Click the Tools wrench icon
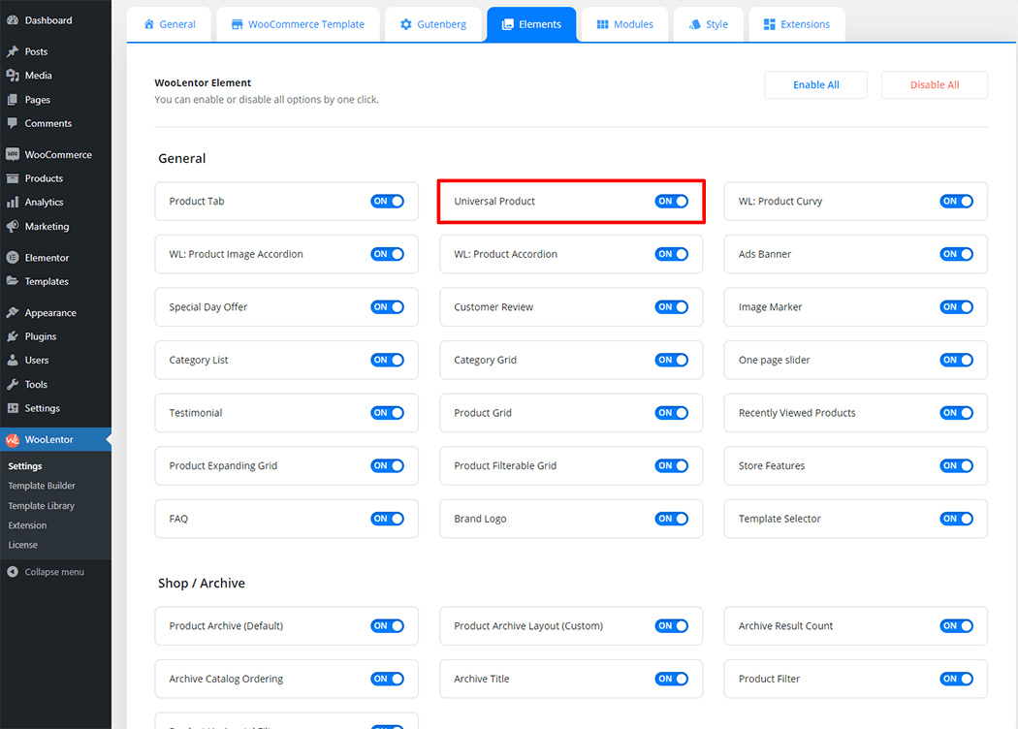Image resolution: width=1018 pixels, height=729 pixels. click(x=13, y=384)
